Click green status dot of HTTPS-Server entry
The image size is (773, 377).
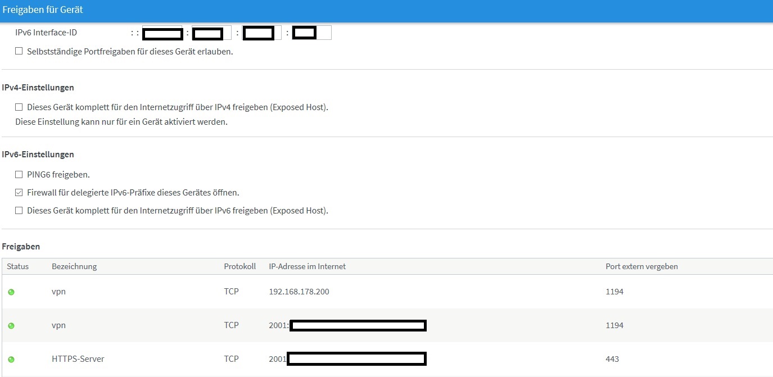tap(11, 360)
